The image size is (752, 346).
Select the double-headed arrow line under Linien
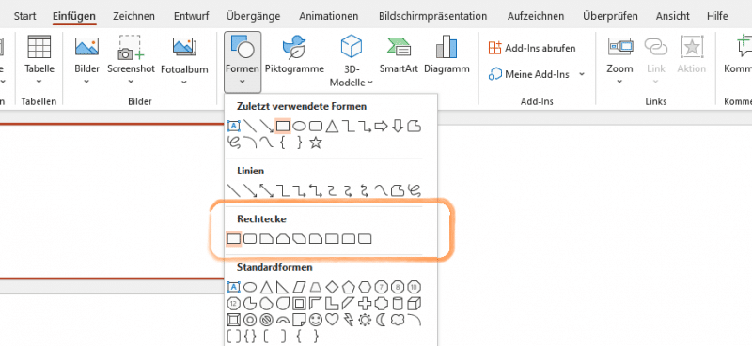click(x=267, y=191)
